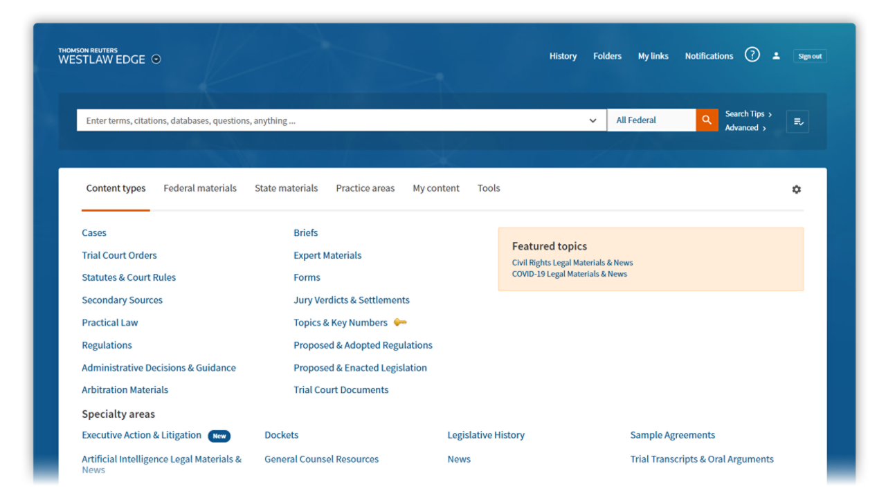Image resolution: width=886 pixels, height=498 pixels.
Task: Click the key icon beside Topics & Key Numbers
Action: click(x=400, y=322)
